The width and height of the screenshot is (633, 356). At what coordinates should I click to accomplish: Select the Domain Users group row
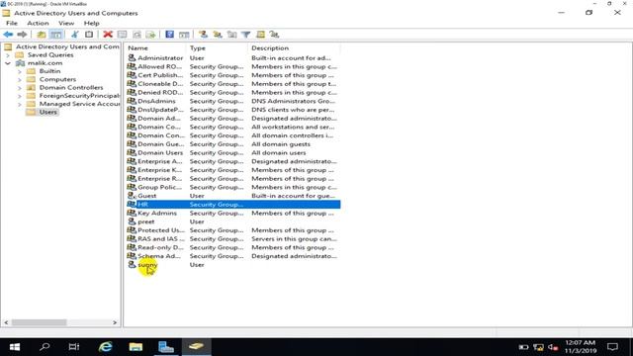pyautogui.click(x=233, y=153)
